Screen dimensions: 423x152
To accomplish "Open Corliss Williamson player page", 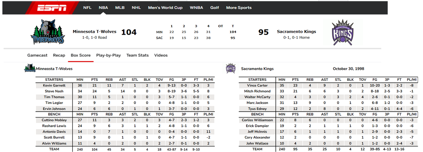I will coord(257,120).
